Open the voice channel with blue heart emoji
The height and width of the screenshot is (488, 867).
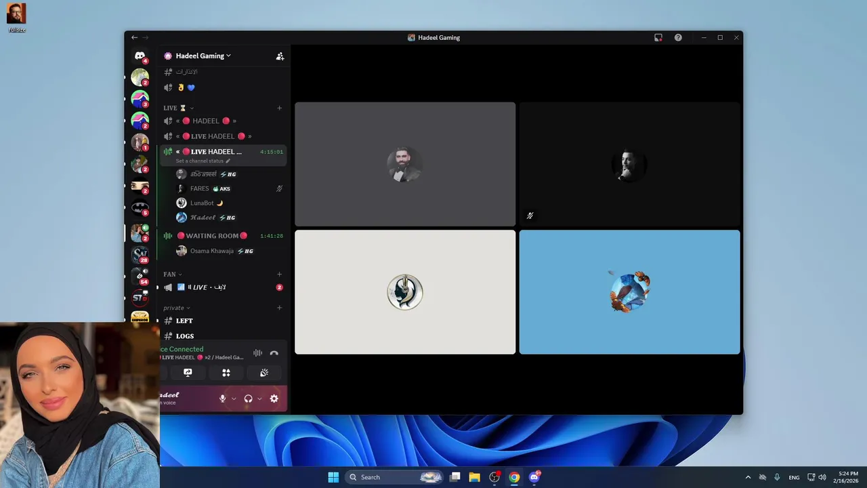222,87
